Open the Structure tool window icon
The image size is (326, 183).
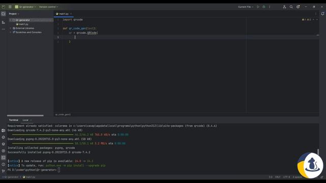point(4,22)
